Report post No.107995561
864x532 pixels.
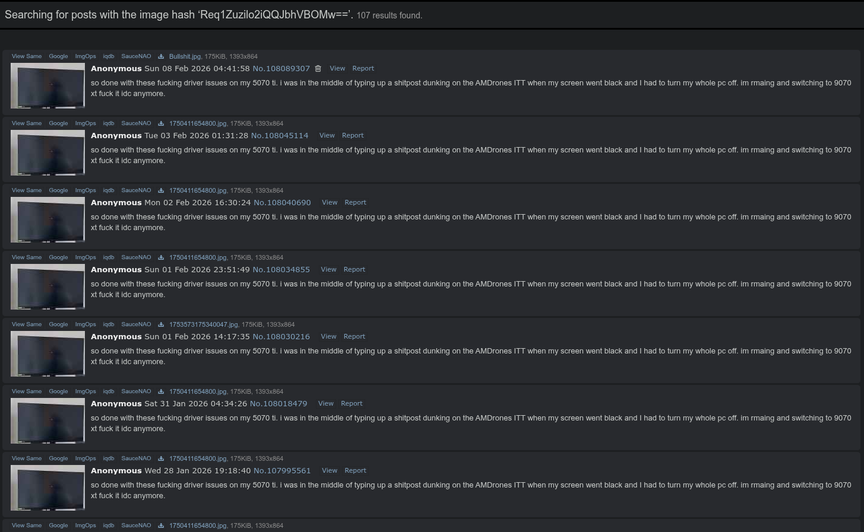pos(356,471)
